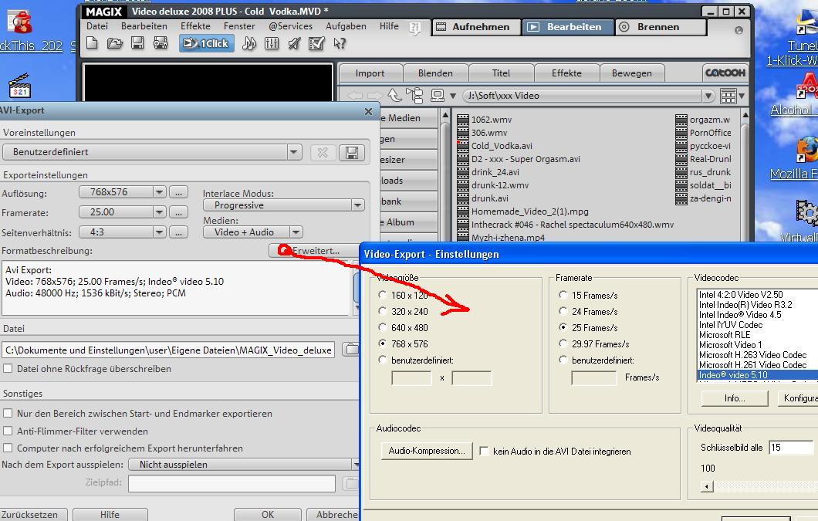Expand the Voreinstellungen Benutzerdefiniert dropdown
818x521 pixels.
tap(294, 152)
